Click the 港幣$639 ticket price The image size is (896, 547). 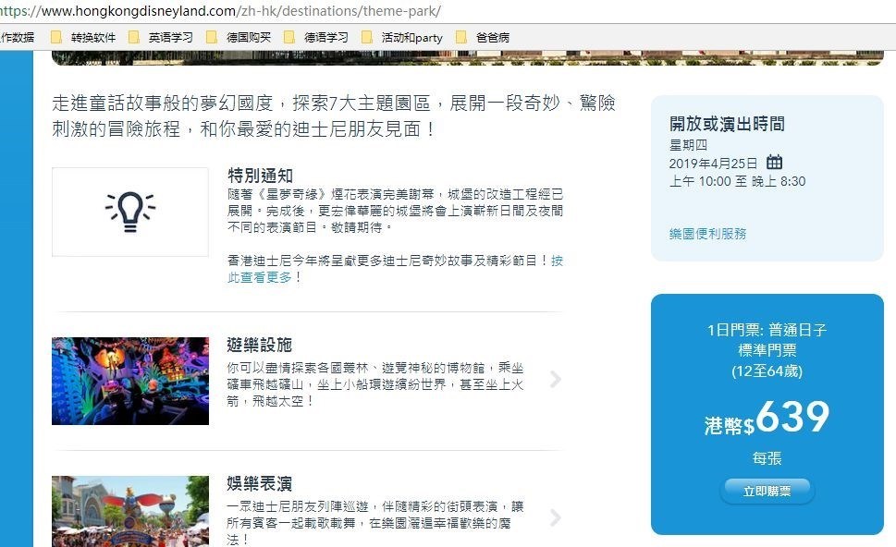767,420
